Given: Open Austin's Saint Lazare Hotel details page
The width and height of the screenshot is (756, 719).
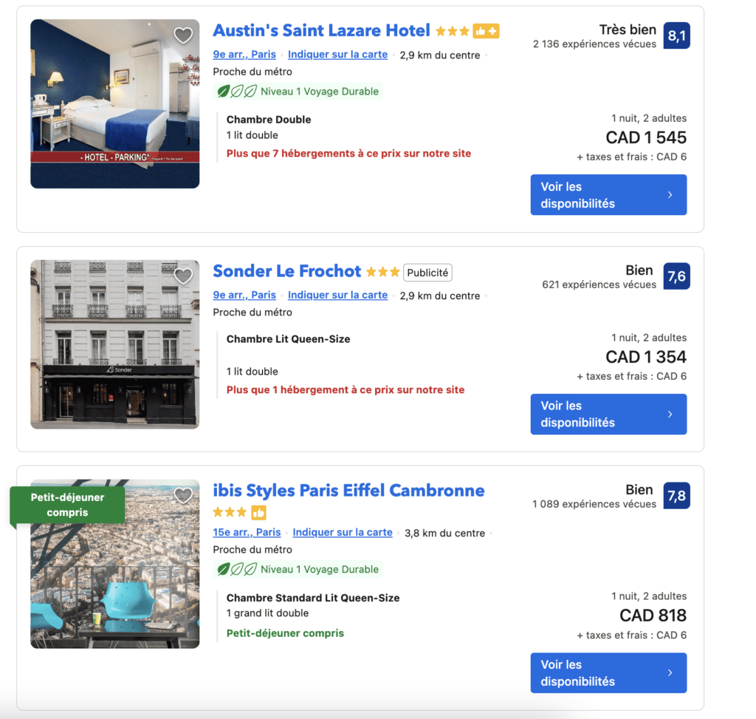Looking at the screenshot, I should tap(321, 30).
